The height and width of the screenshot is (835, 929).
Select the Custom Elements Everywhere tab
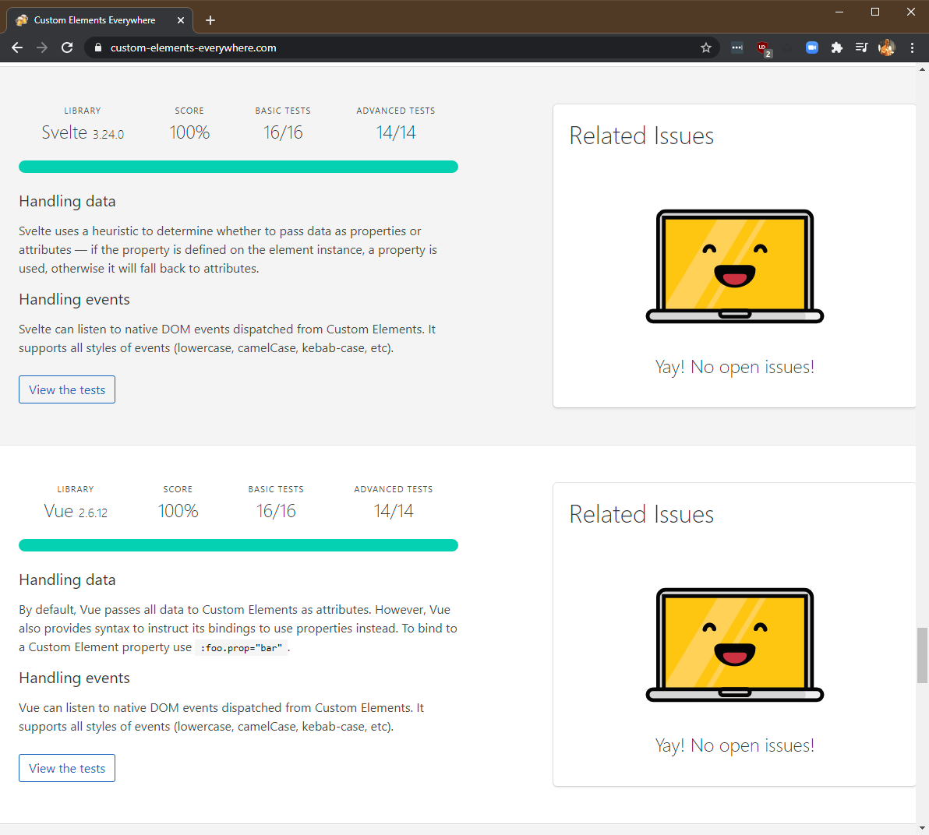click(100, 20)
